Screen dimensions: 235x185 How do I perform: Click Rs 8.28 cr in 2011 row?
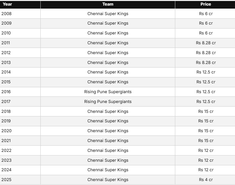[x=206, y=43]
